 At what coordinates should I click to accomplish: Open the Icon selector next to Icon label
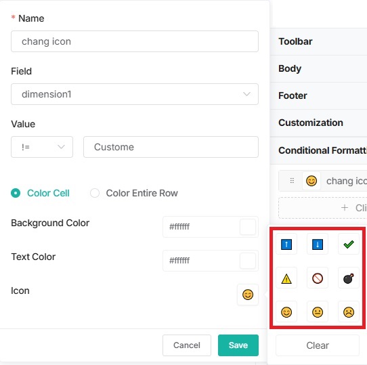[x=248, y=295]
